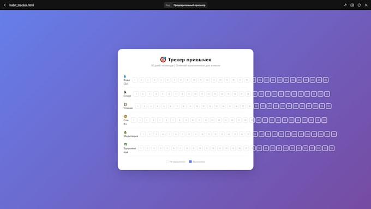Click the Медитация habit label

[131, 136]
